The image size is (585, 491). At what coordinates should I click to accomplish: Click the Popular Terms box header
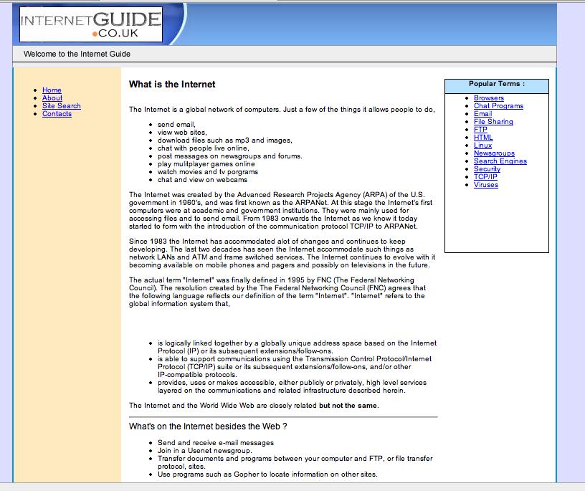(x=496, y=85)
